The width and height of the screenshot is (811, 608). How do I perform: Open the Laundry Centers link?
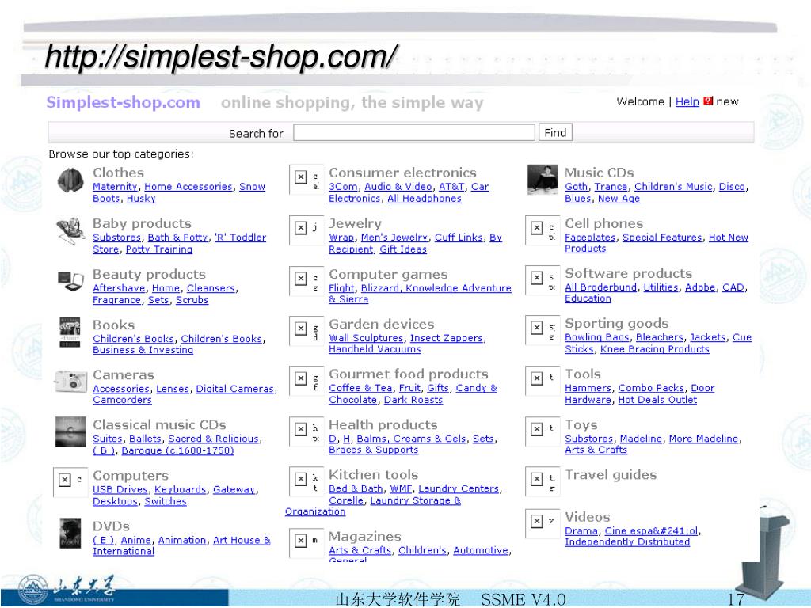point(459,488)
